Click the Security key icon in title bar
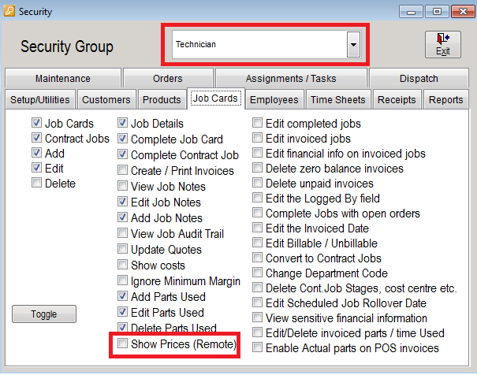 [x=9, y=11]
